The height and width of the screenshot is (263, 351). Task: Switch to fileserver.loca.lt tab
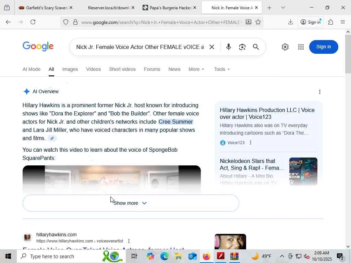pyautogui.click(x=109, y=8)
